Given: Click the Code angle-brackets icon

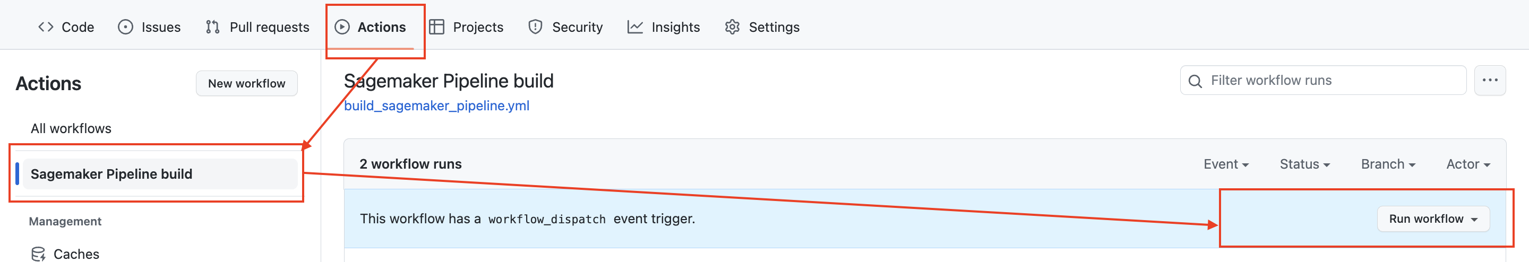Looking at the screenshot, I should pos(46,27).
